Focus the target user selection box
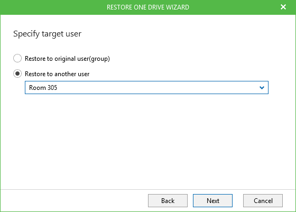Screen dimensions: 296x212 (x=146, y=88)
